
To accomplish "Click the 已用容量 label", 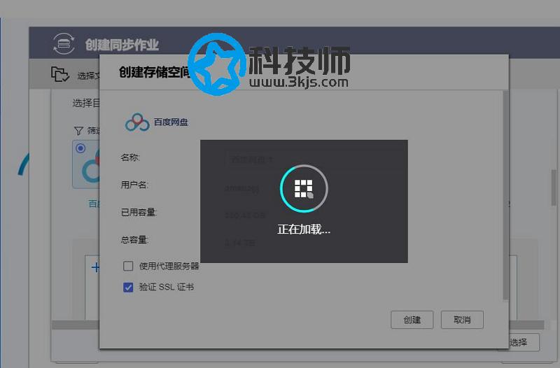I will tap(139, 213).
